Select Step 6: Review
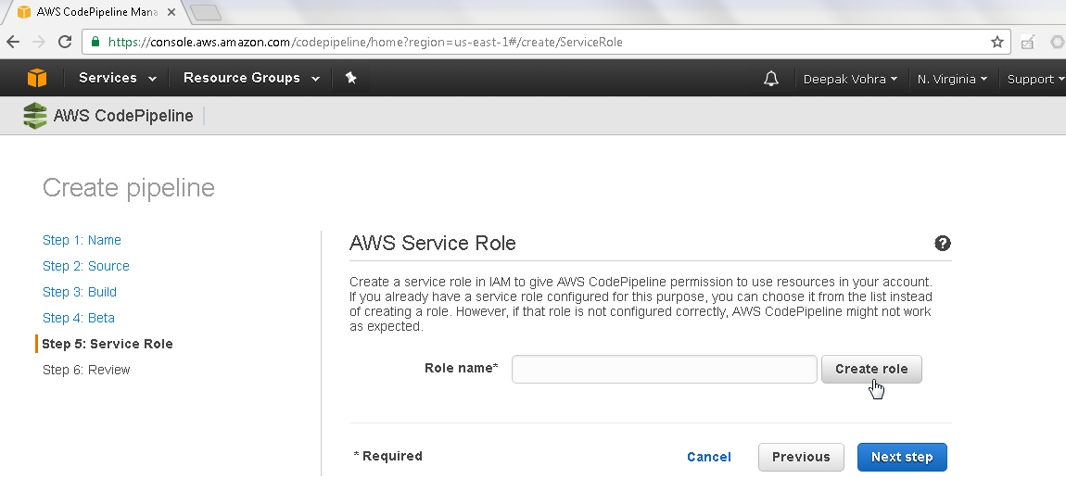Image resolution: width=1066 pixels, height=479 pixels. [85, 370]
